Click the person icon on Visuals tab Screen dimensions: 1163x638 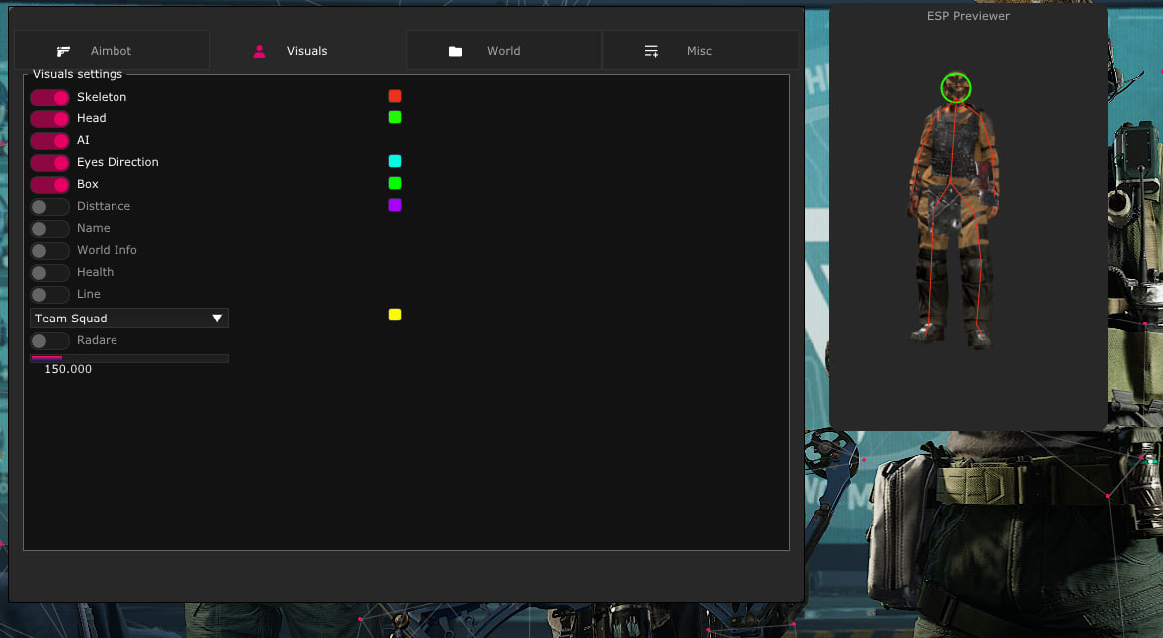point(259,51)
